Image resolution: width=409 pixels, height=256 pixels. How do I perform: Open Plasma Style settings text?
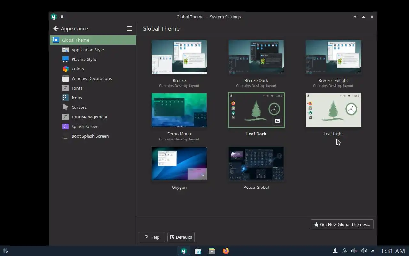coord(84,59)
